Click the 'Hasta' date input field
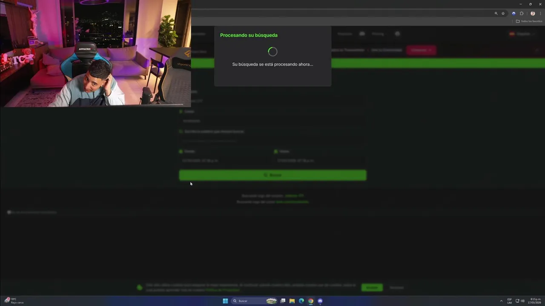Image resolution: width=545 pixels, height=306 pixels. pos(319,161)
